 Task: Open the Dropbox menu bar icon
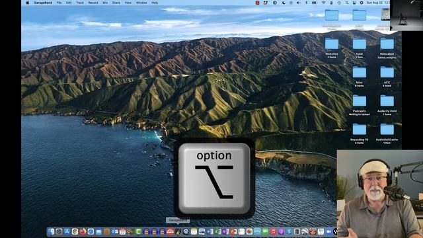tap(266, 3)
